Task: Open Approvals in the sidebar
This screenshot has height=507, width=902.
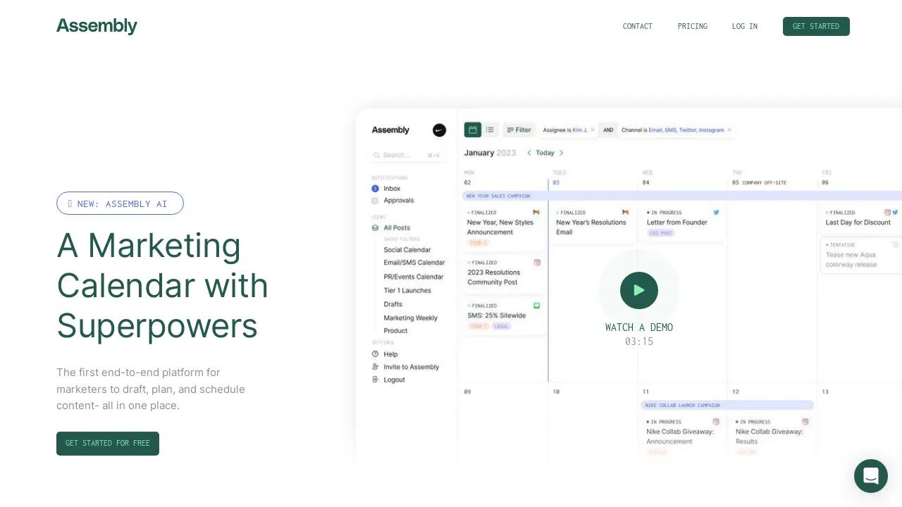Action: [399, 201]
